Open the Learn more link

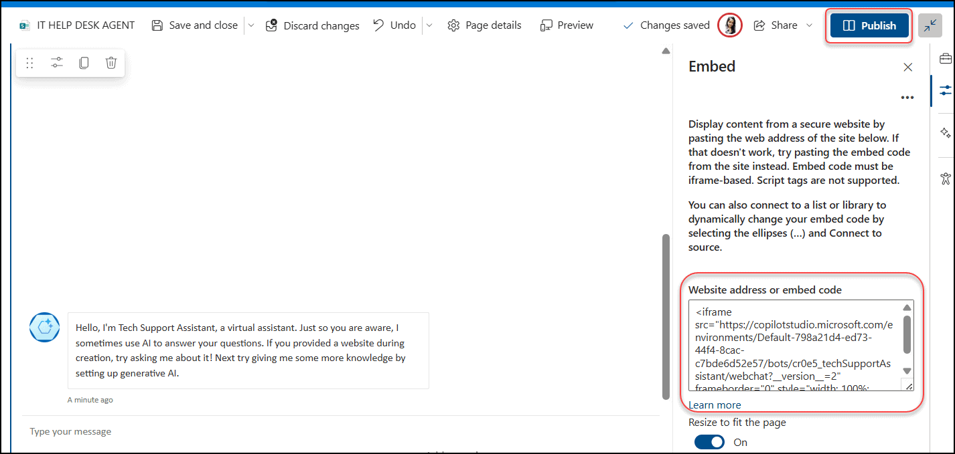tap(715, 405)
